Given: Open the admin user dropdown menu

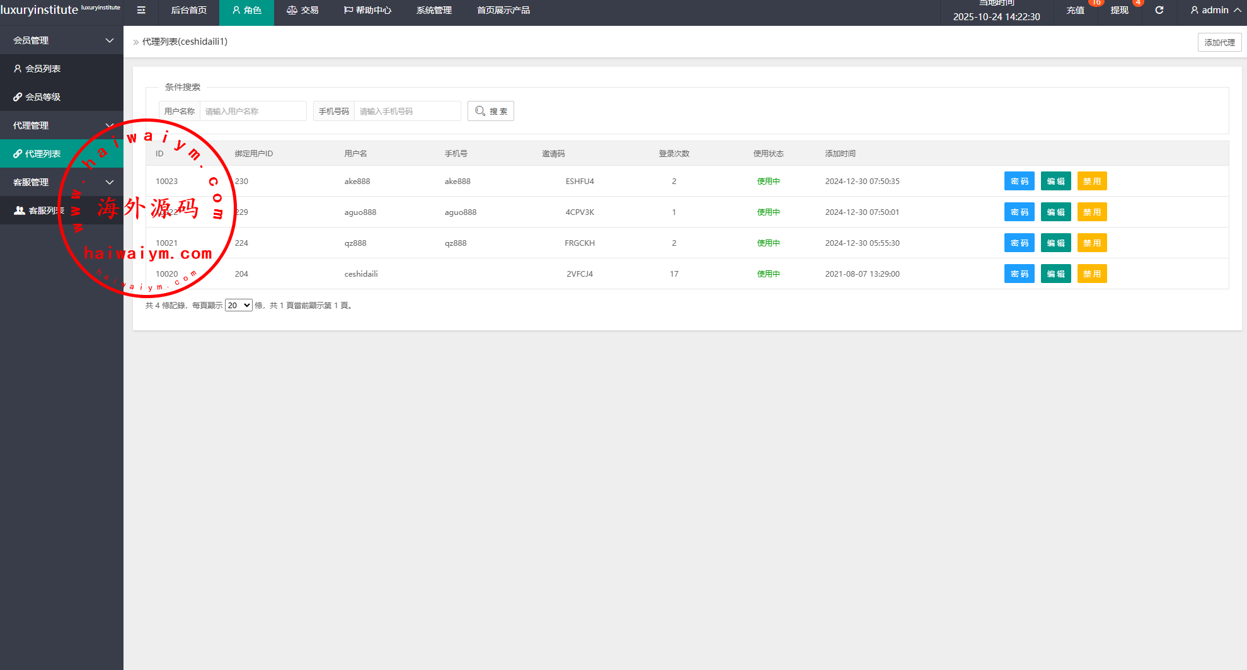Looking at the screenshot, I should 1215,10.
